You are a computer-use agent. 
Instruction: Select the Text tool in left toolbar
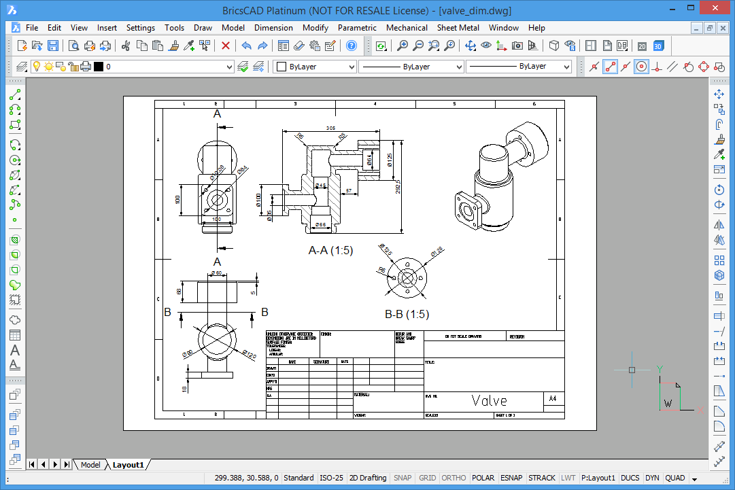[14, 351]
